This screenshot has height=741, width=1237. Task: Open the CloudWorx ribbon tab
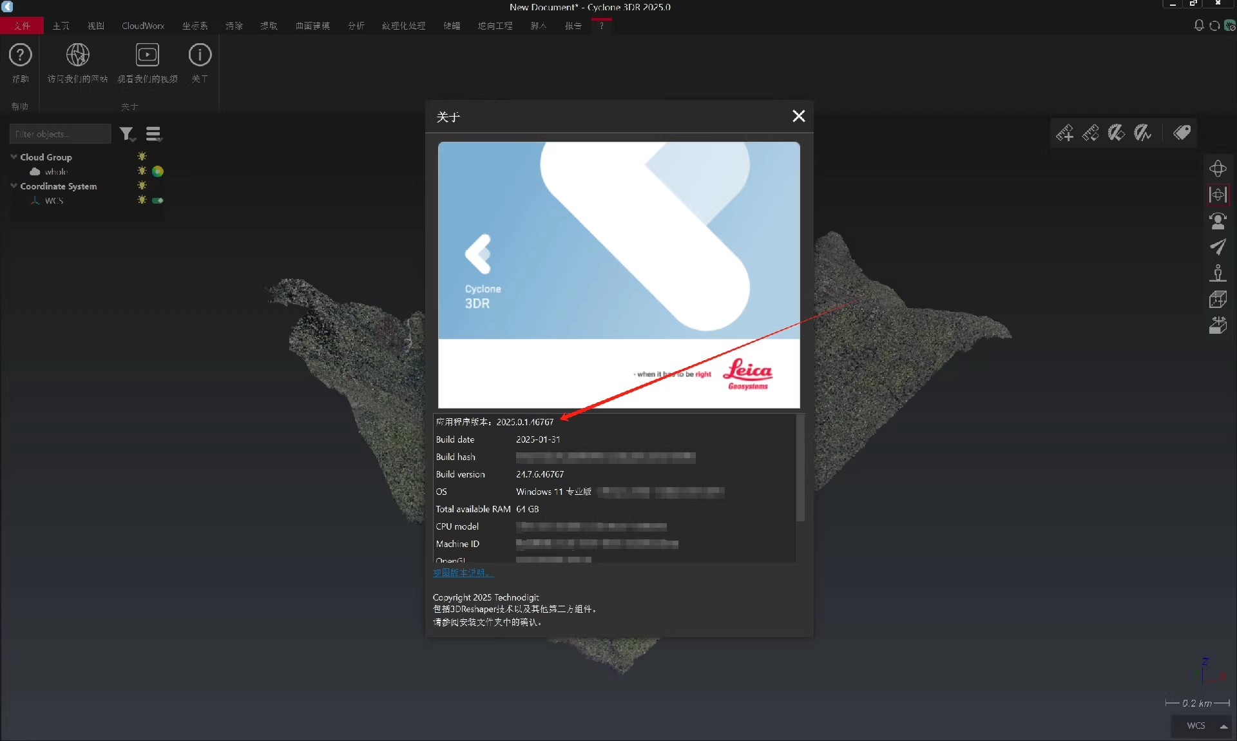pyautogui.click(x=143, y=26)
